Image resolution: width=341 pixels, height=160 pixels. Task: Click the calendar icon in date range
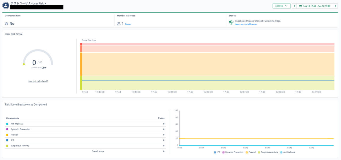301,6
